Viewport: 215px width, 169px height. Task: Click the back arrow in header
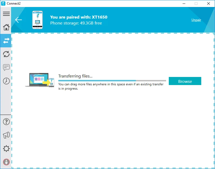pyautogui.click(x=19, y=20)
